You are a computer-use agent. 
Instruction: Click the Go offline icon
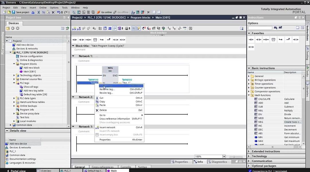[115, 12]
